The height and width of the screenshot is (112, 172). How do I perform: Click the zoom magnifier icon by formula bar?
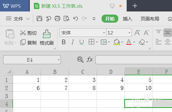[80, 60]
